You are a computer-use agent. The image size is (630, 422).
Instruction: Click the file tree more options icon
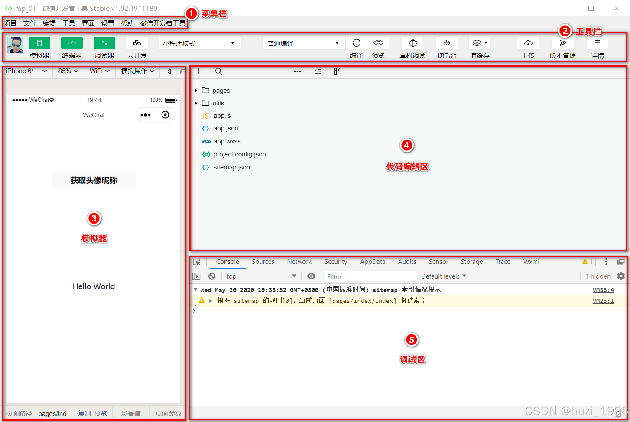[x=297, y=71]
